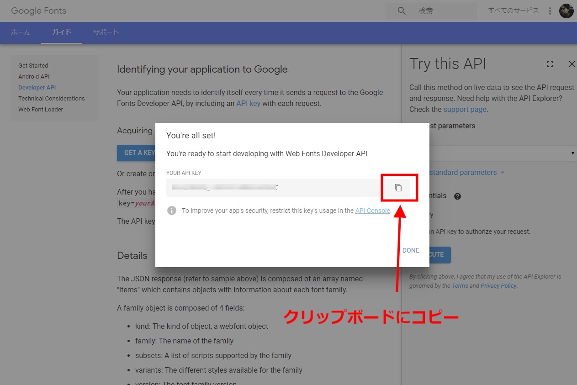Open Android API in sidebar
Viewport: 577px width, 385px height.
[34, 76]
